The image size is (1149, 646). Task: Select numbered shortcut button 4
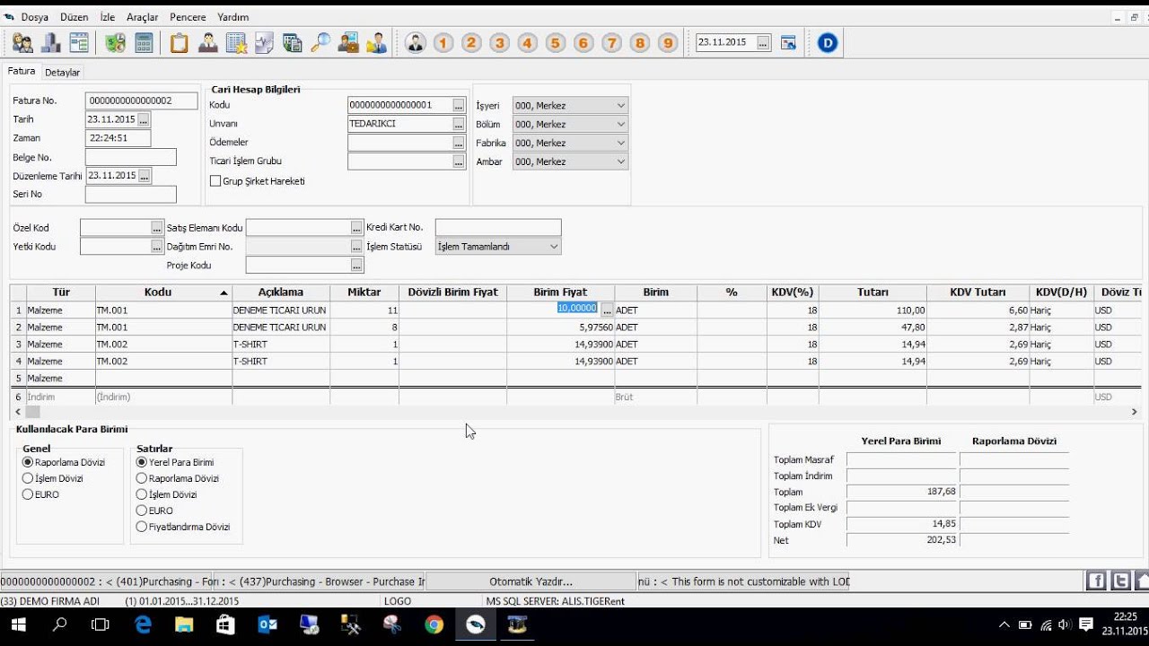tap(527, 42)
